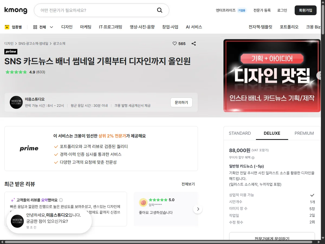Open the 크몽 Biz link

[x=313, y=27]
